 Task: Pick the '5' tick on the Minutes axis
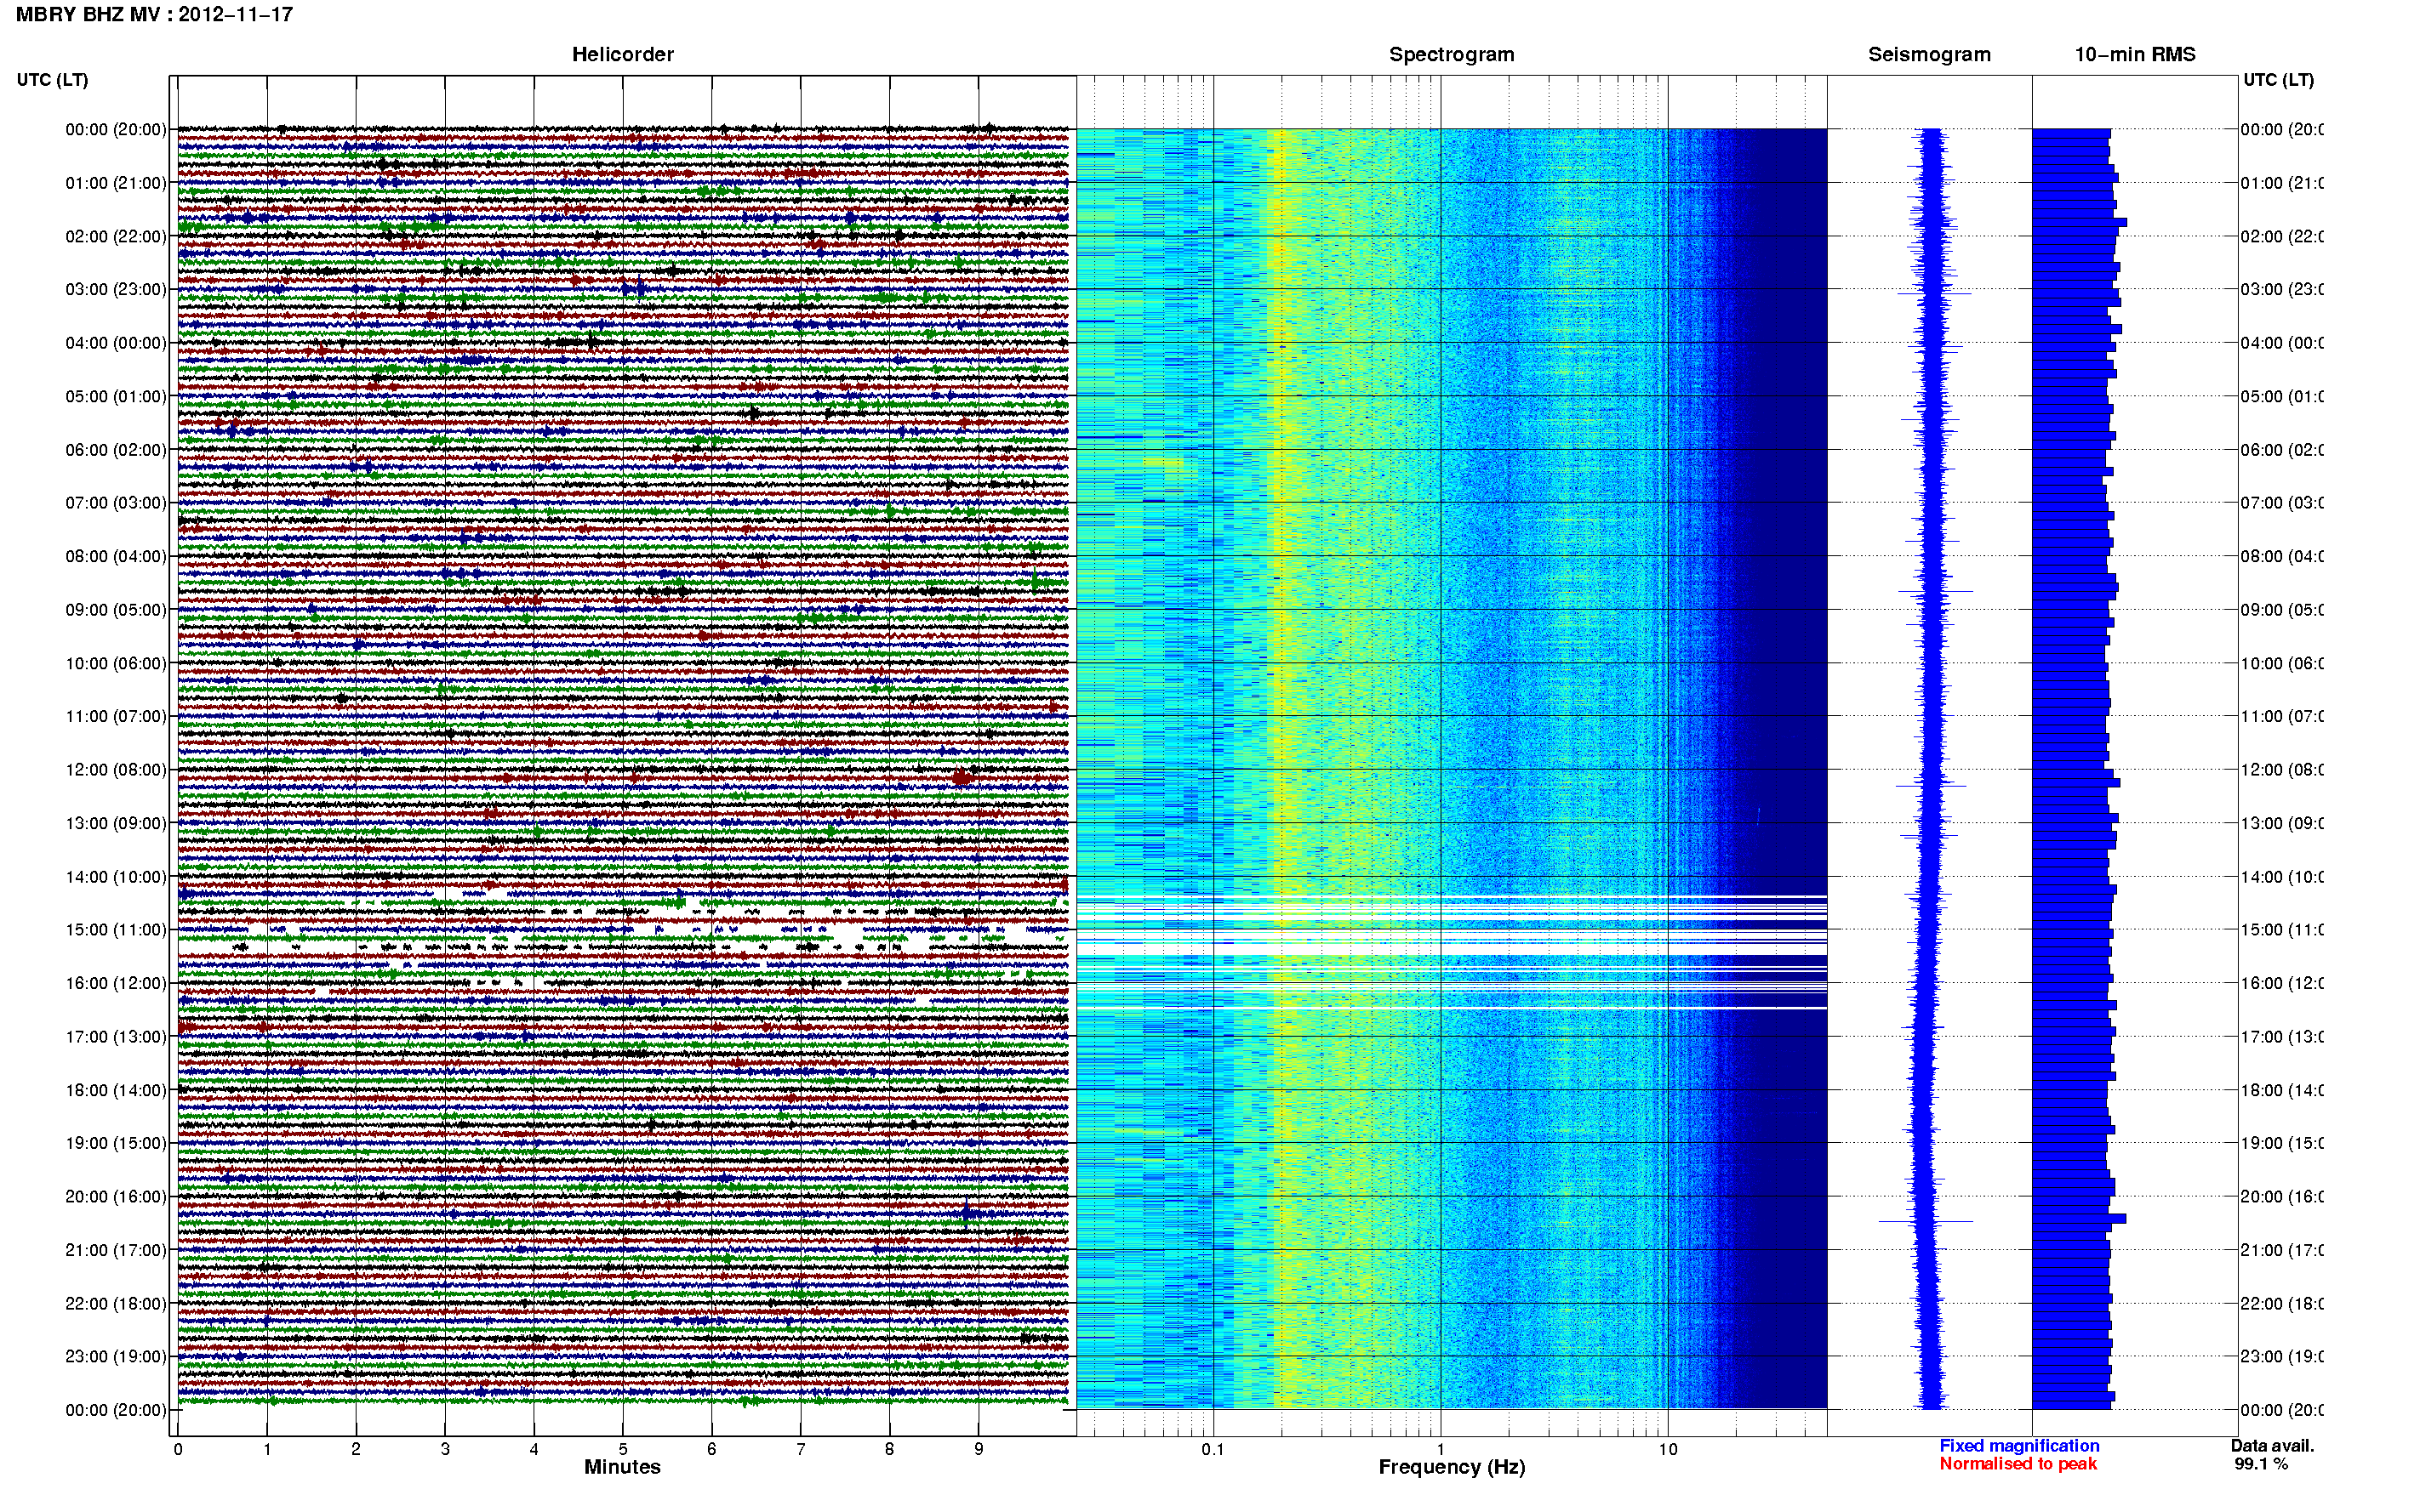point(623,1449)
